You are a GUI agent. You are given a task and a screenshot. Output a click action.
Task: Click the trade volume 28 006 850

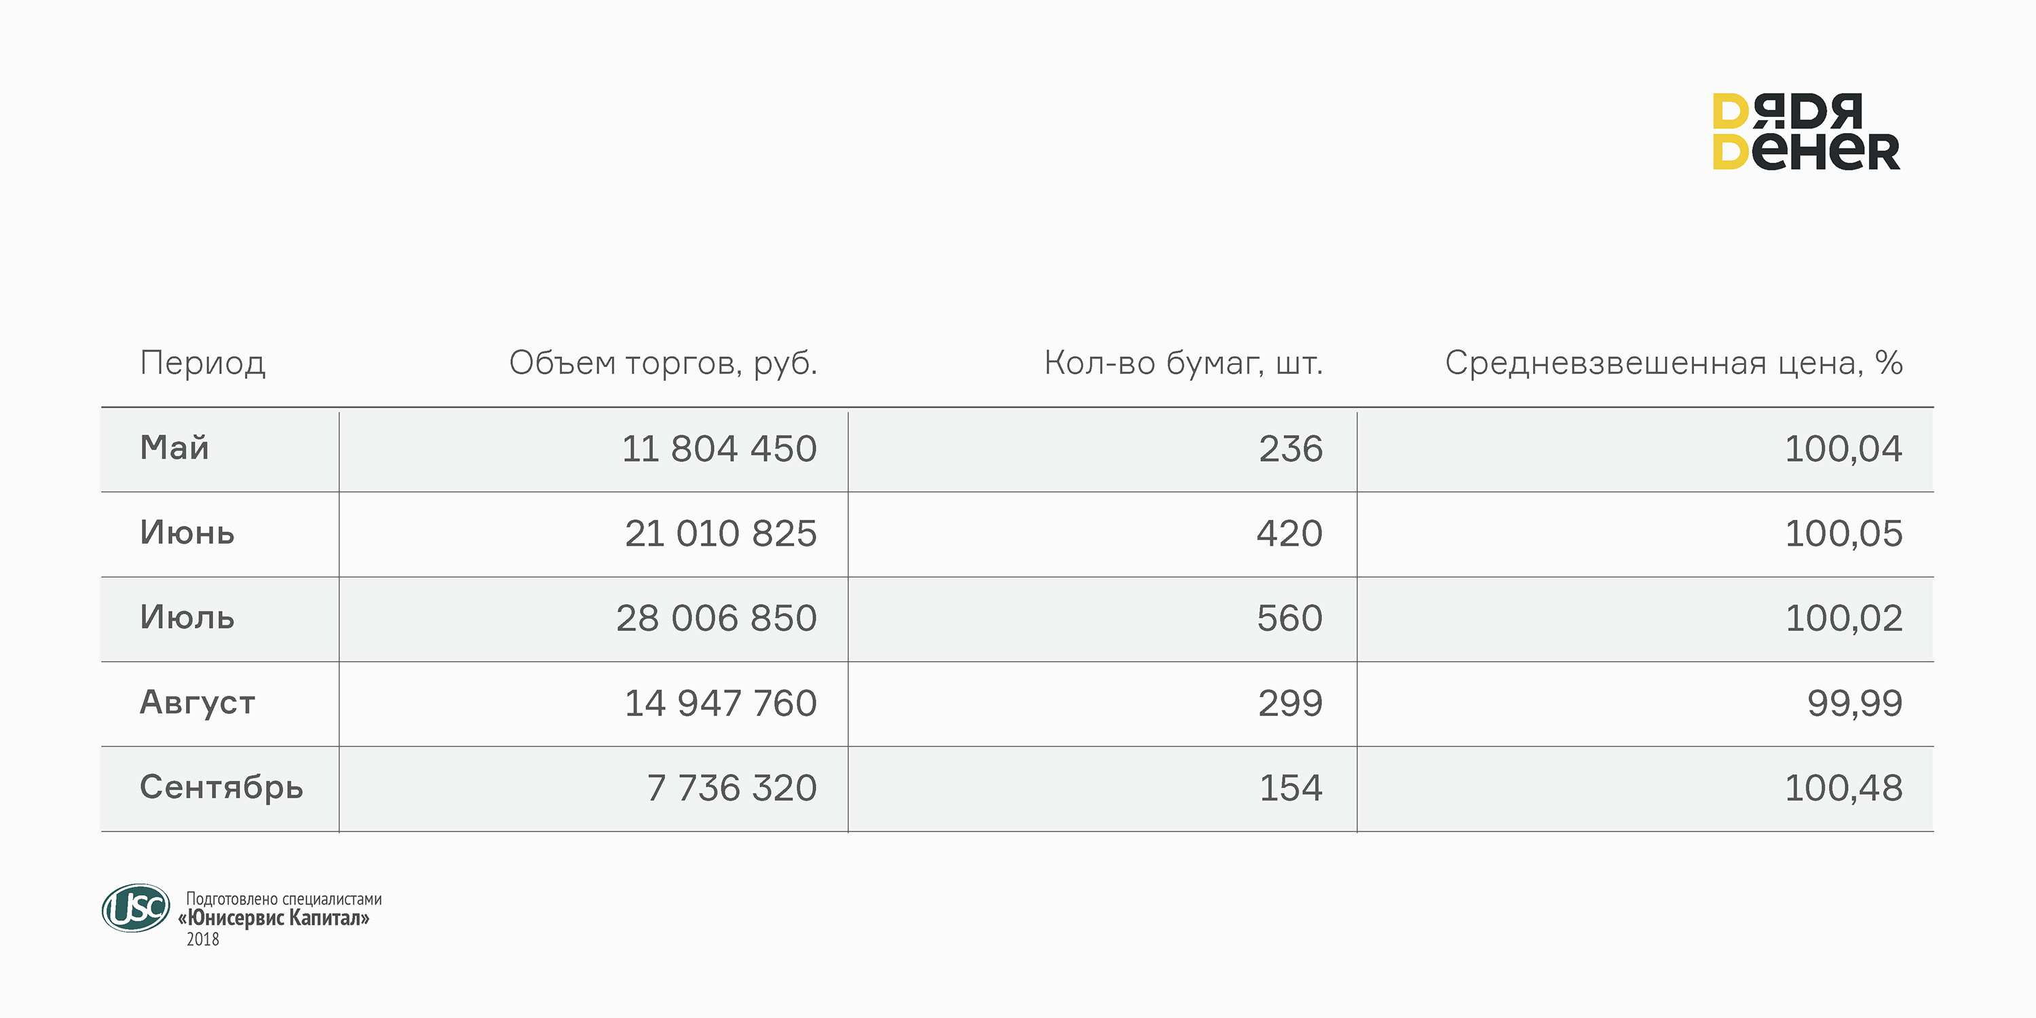(x=716, y=618)
